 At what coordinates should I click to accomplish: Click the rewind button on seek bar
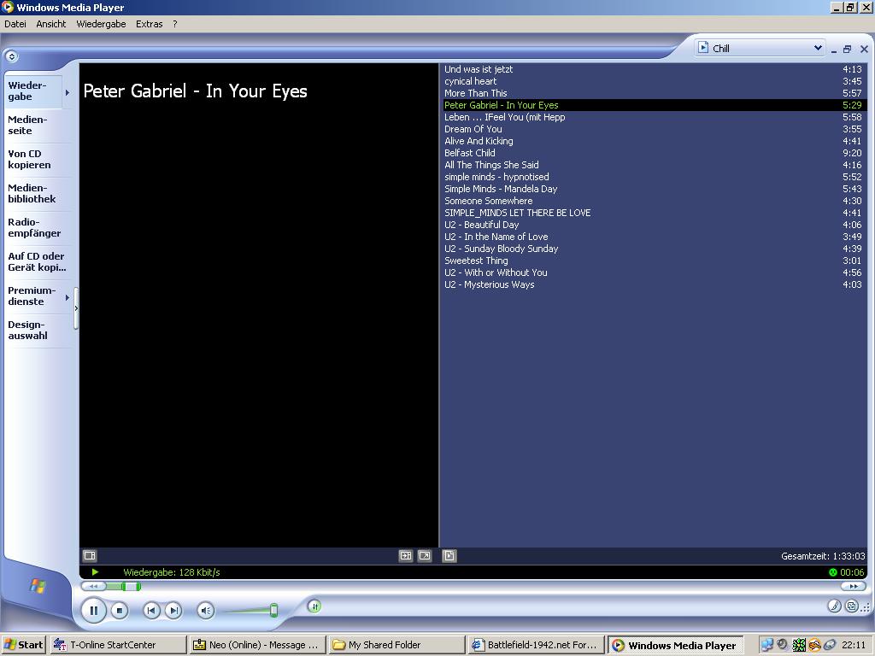[94, 586]
